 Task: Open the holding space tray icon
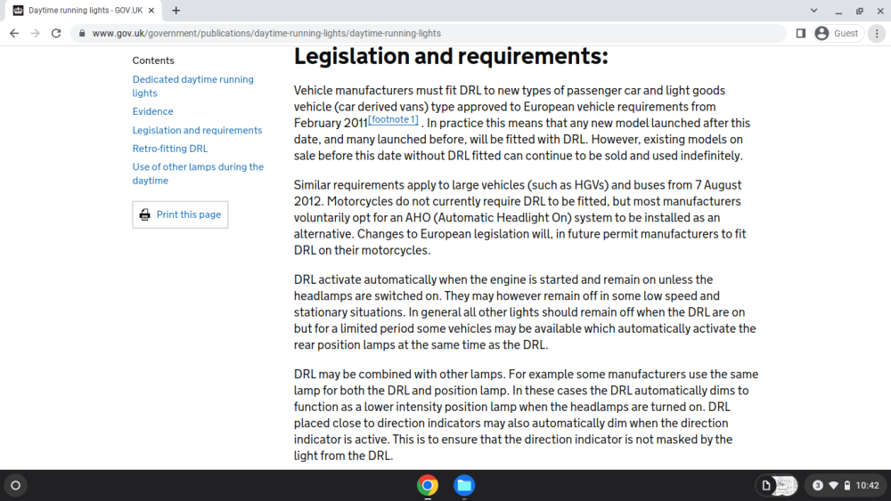pos(777,485)
